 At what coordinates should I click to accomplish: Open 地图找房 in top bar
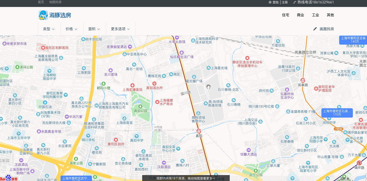(x=55, y=2)
